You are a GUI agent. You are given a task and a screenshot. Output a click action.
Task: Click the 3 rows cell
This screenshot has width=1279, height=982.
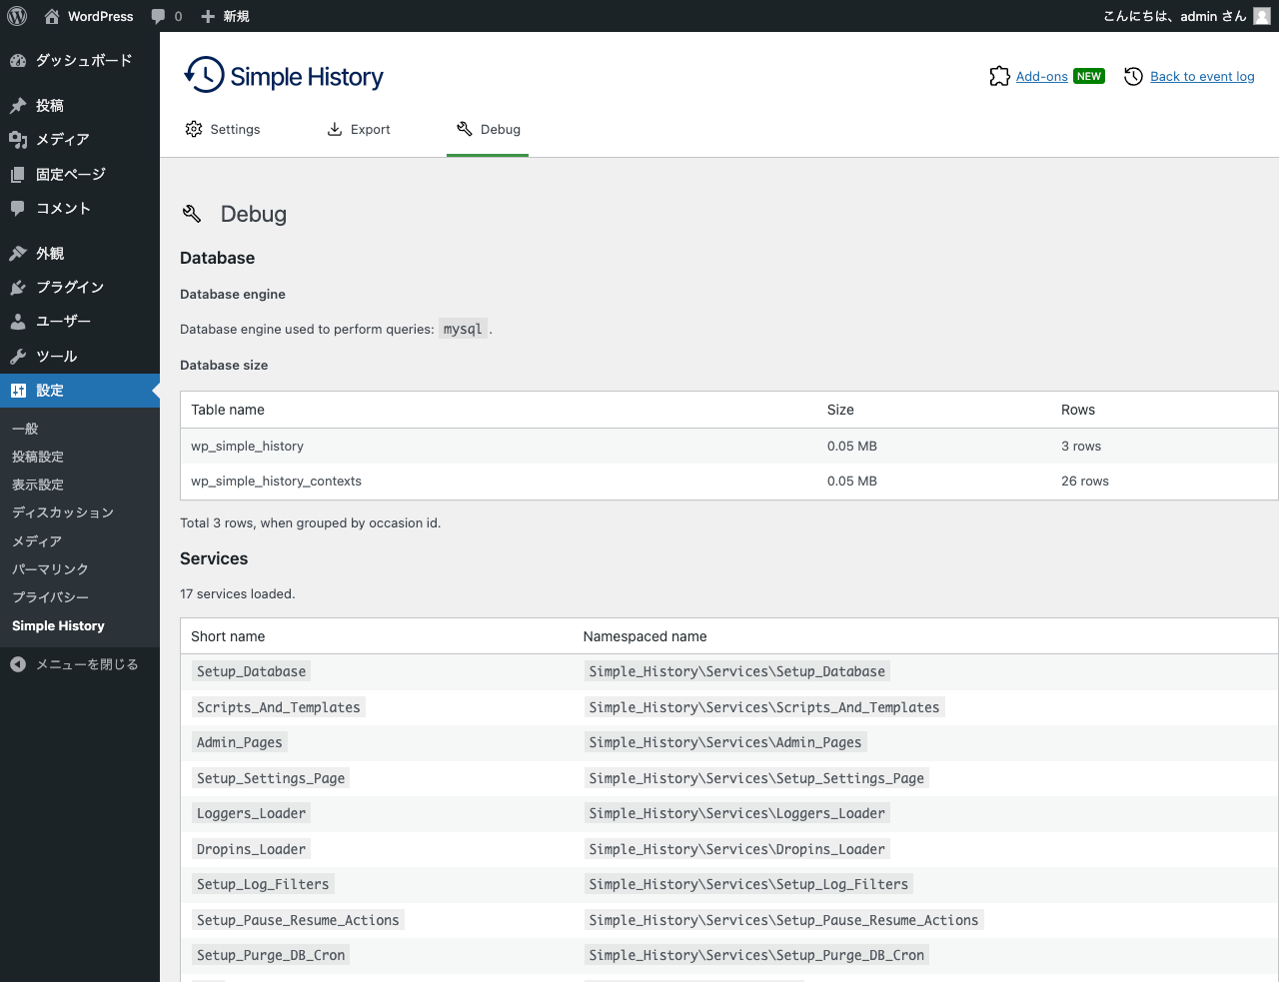tap(1081, 446)
